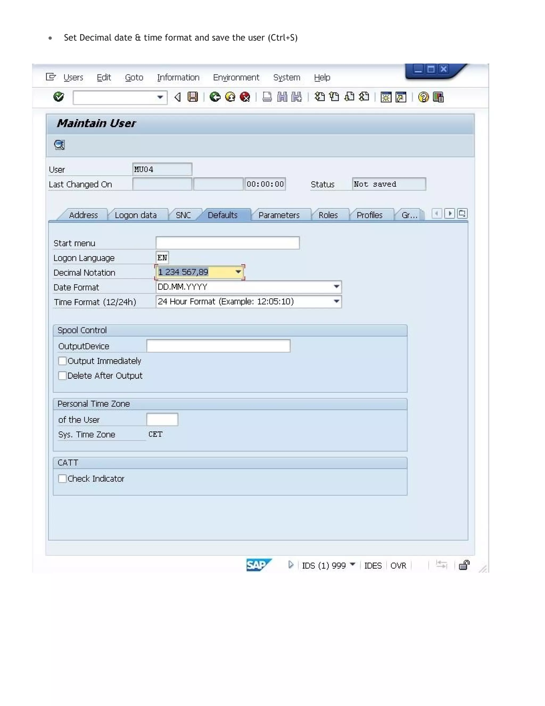The image size is (545, 706).
Task: Click the User field showing MU04
Action: 162,169
